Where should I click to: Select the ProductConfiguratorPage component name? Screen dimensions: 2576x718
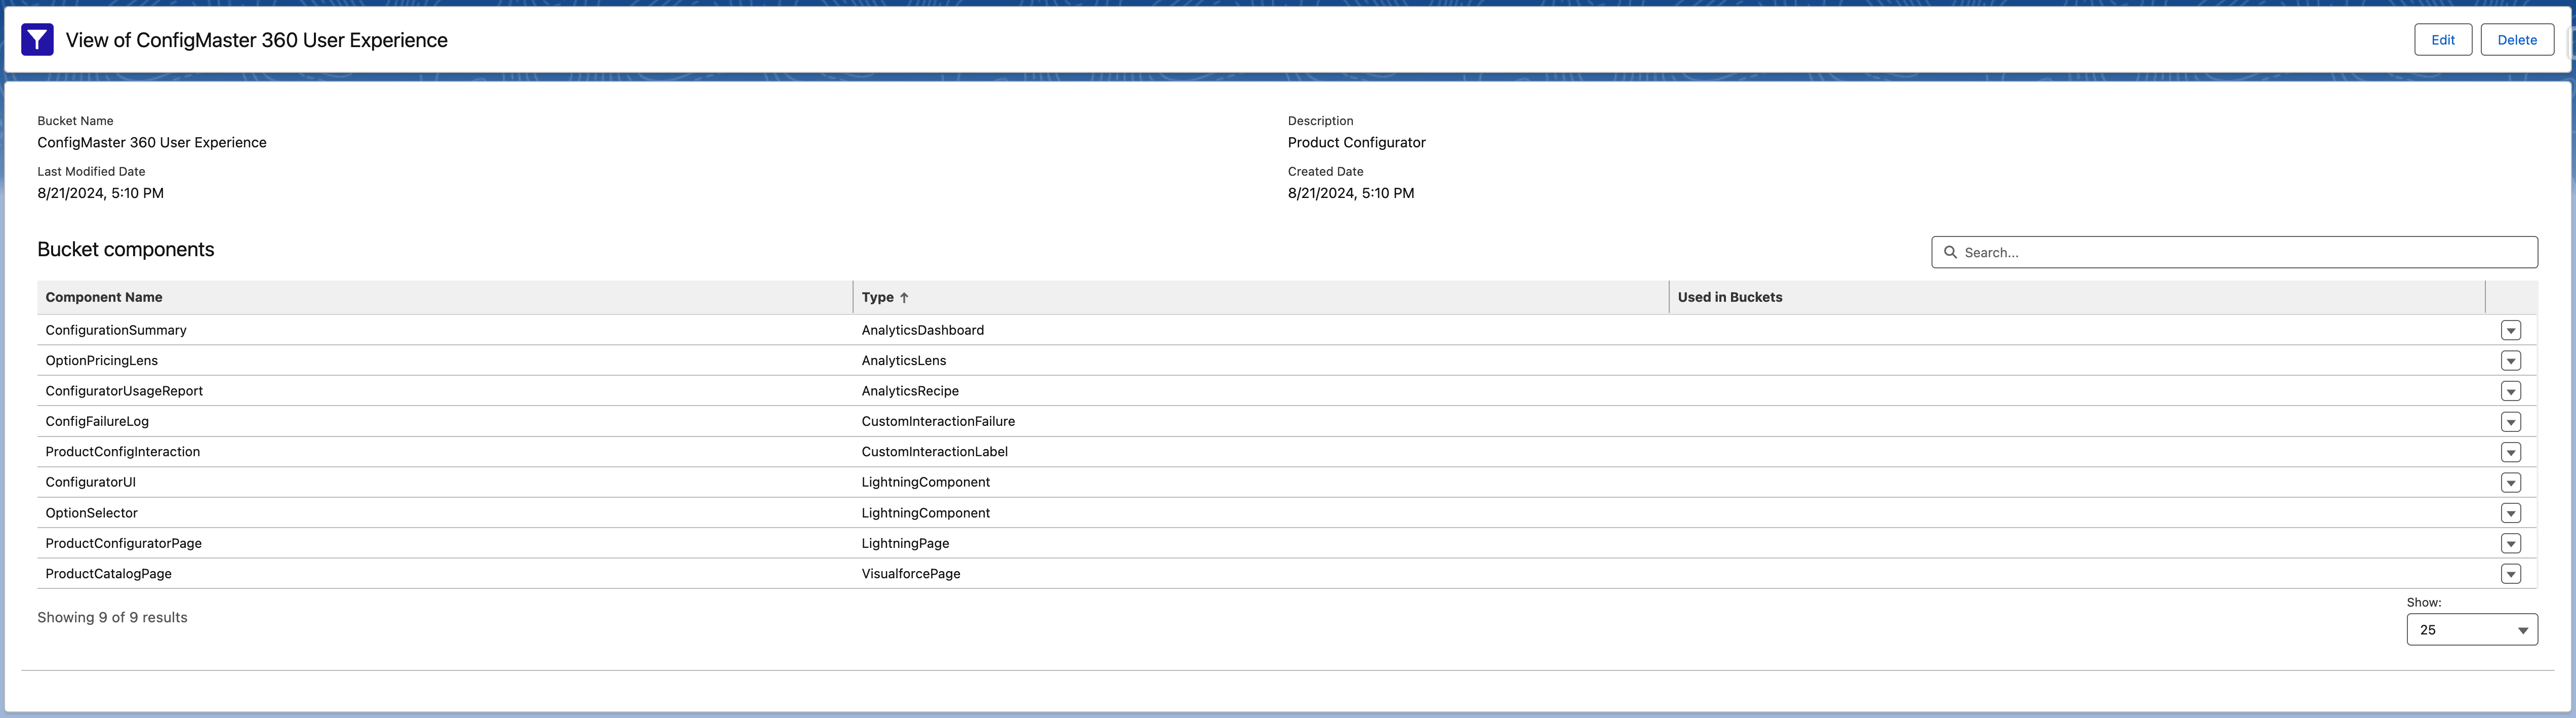(123, 543)
